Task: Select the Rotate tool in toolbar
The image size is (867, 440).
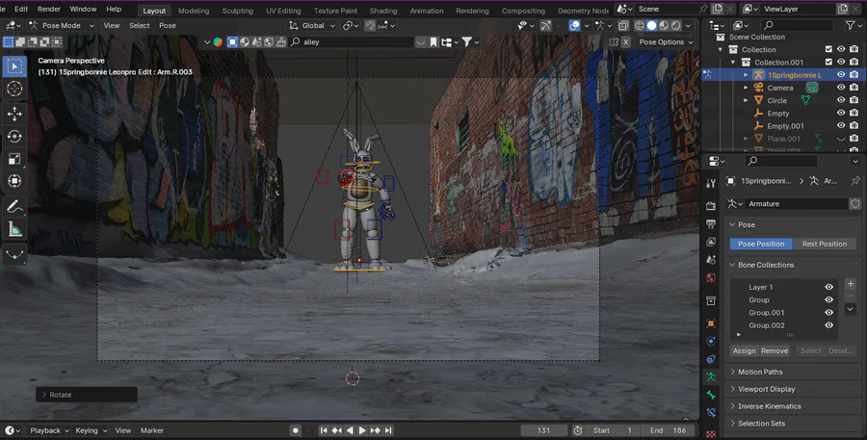Action: (x=14, y=136)
